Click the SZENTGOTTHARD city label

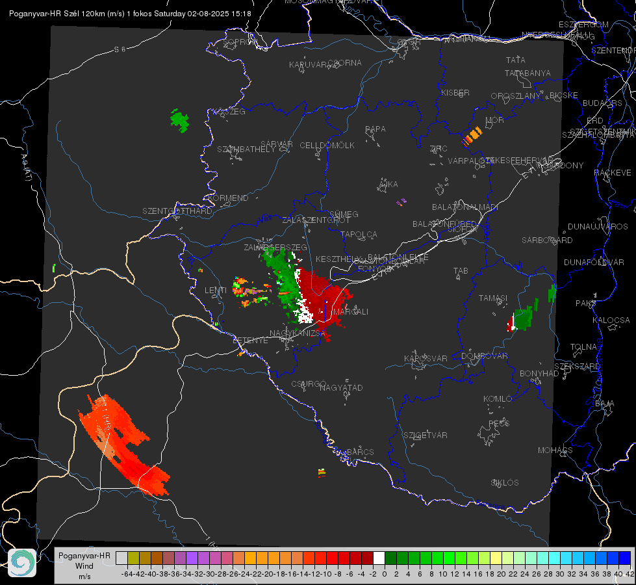click(177, 211)
